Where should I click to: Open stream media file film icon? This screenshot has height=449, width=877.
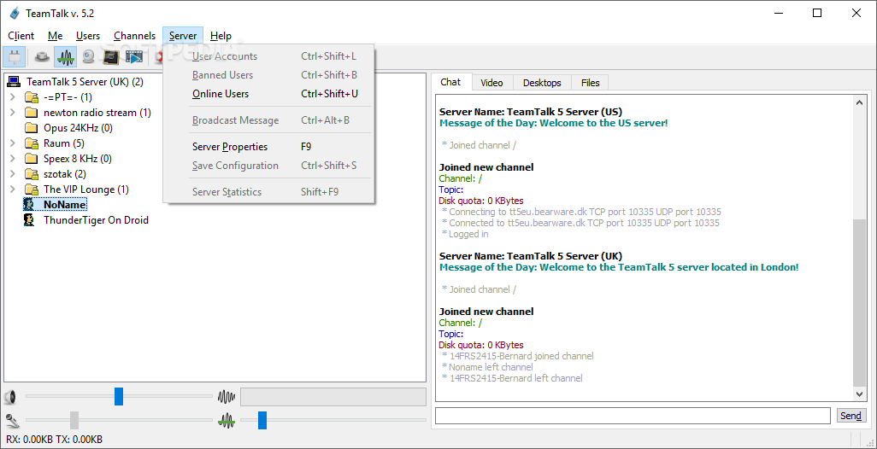coord(134,57)
